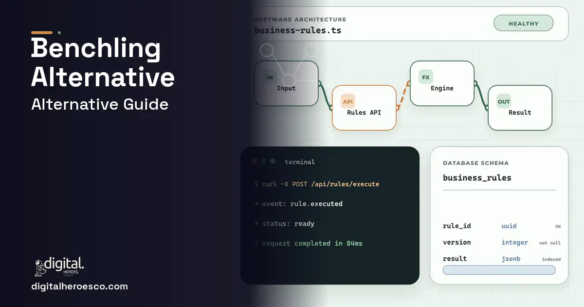Click the rule_id column name

coord(457,226)
